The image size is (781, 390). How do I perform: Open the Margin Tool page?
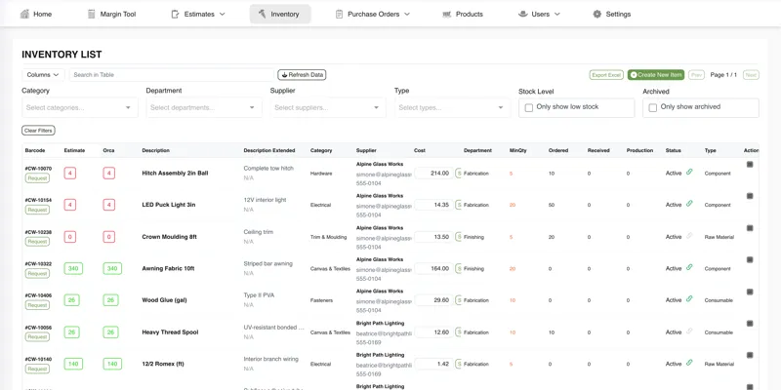click(111, 14)
